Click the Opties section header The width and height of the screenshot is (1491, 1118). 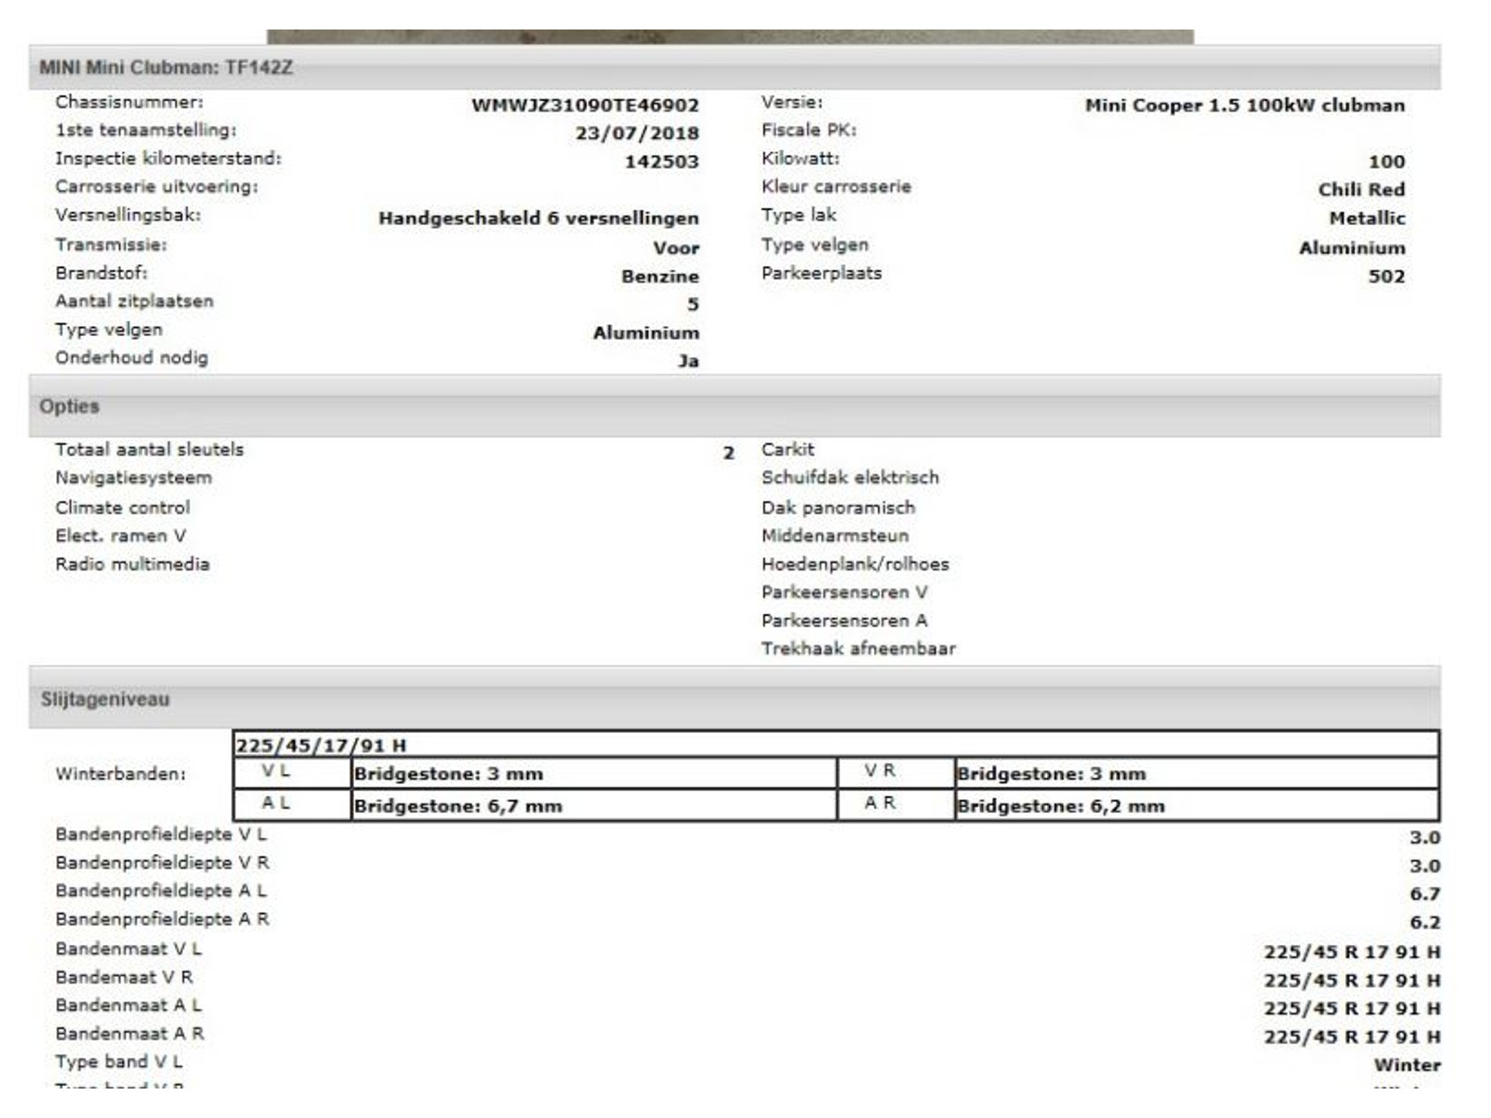pos(735,406)
